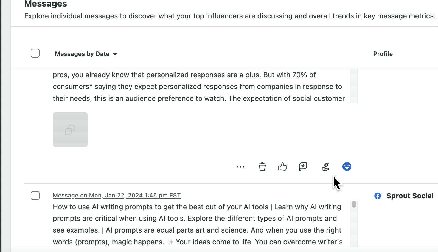Open the gray link attachment placeholder thumbnail
This screenshot has width=438, height=252.
[70, 130]
